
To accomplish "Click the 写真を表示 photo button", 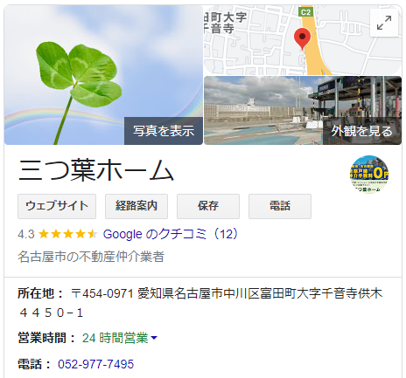I will click(164, 131).
